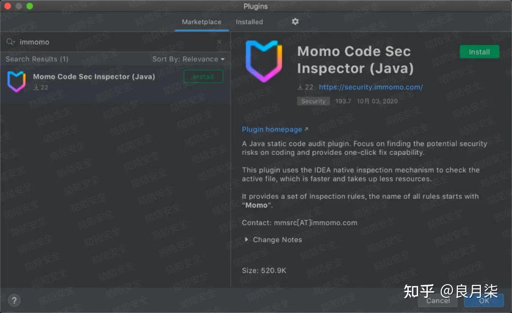Click the Search Results (1) header
This screenshot has width=512, height=313.
[37, 59]
